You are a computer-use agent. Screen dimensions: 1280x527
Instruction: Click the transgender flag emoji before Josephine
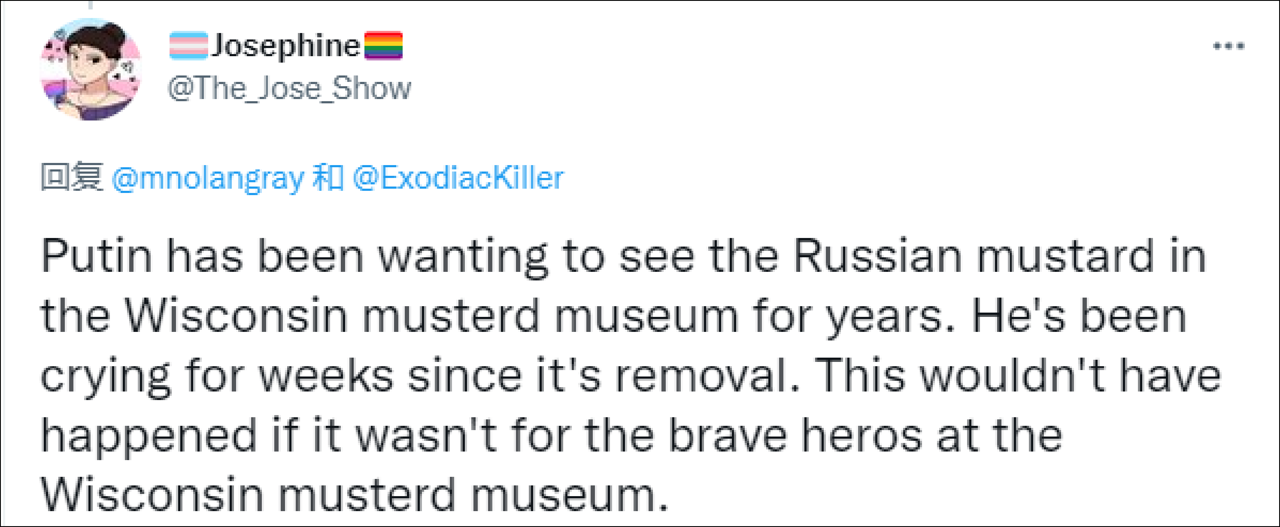pyautogui.click(x=188, y=45)
